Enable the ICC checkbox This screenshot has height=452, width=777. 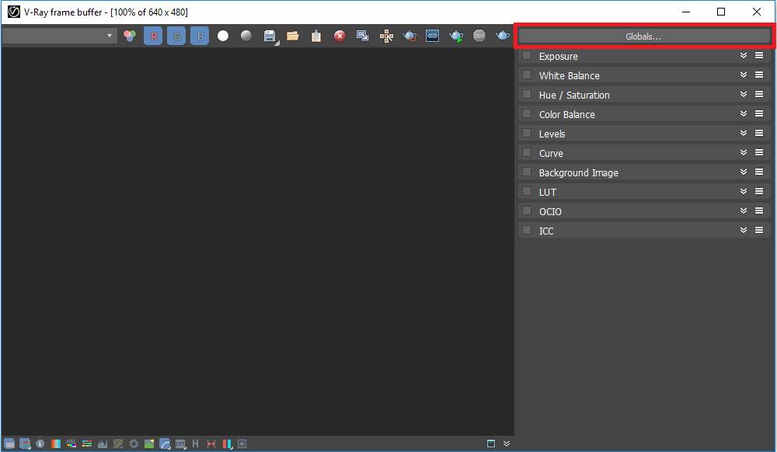click(x=528, y=230)
